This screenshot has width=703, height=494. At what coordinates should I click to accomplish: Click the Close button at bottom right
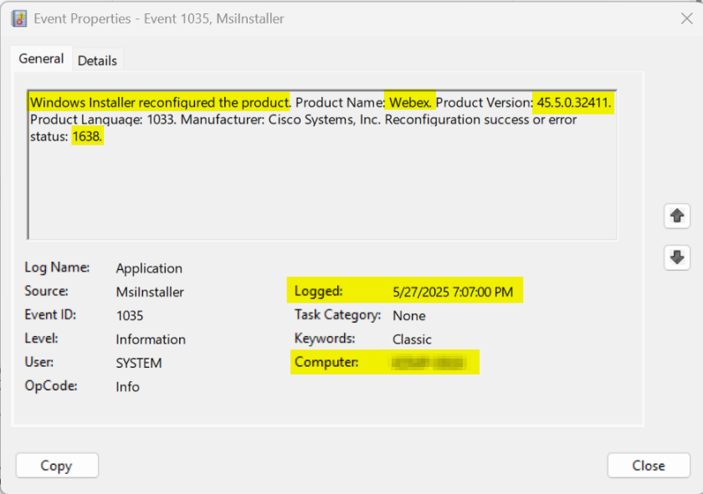tap(648, 466)
